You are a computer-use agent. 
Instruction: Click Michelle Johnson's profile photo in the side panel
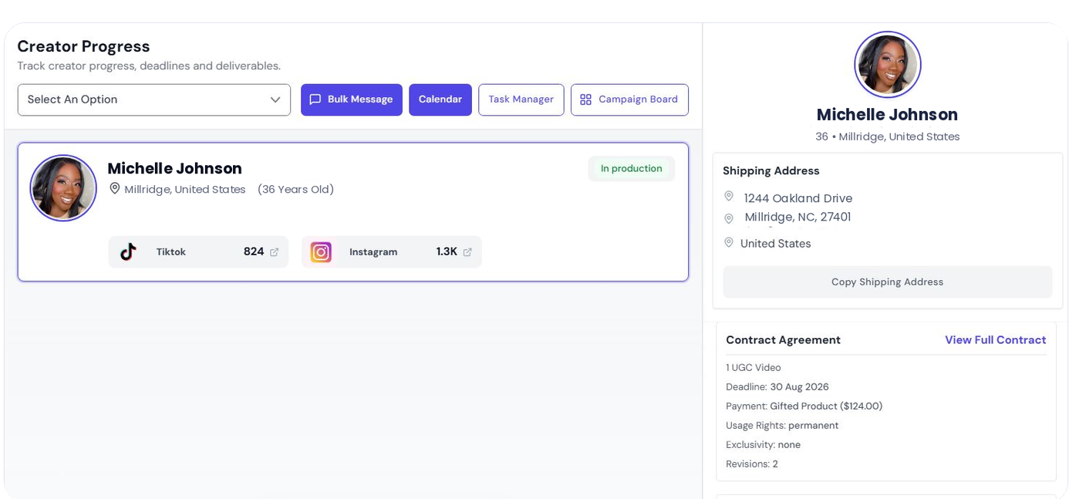click(888, 65)
